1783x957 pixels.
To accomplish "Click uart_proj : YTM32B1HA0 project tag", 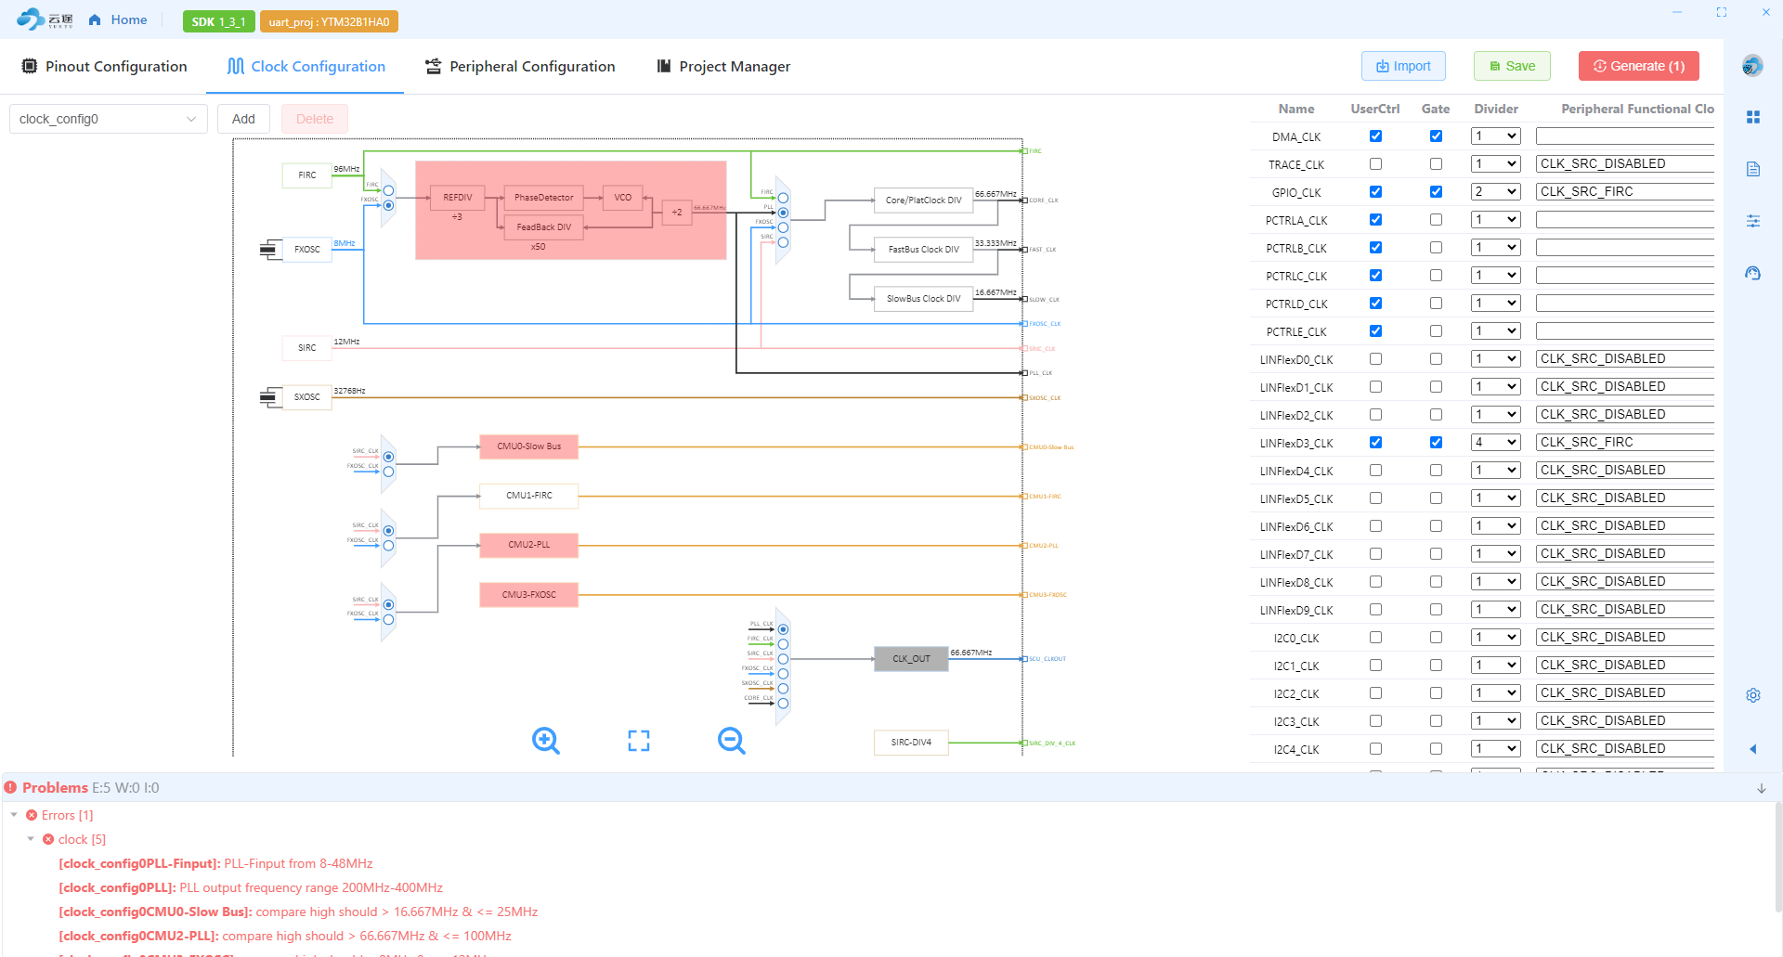I will point(329,21).
